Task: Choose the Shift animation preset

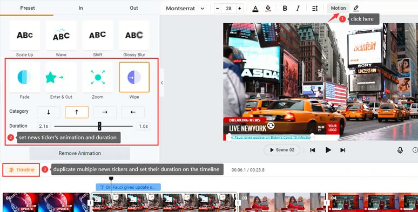Action: click(x=98, y=35)
